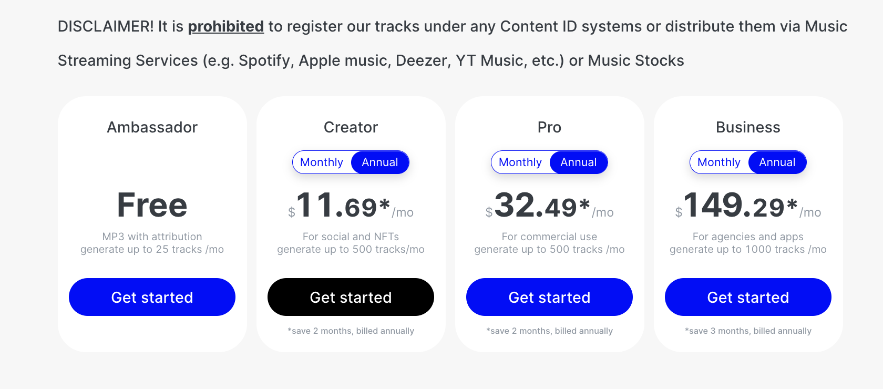Switch the Creator plan to Monthly billing
Viewport: 883px width, 389px height.
tap(322, 162)
